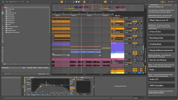
Task: Click the Raw preview button below the browser
Action: coord(48,64)
